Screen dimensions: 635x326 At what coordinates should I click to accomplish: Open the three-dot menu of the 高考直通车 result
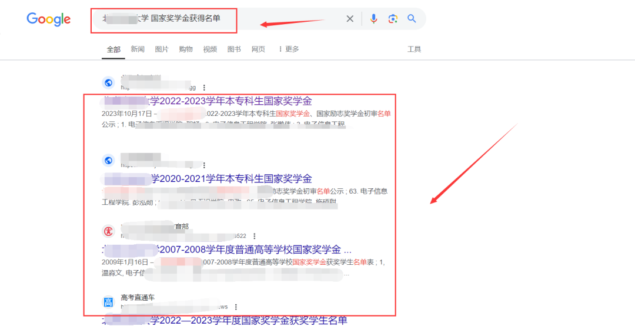pyautogui.click(x=236, y=307)
